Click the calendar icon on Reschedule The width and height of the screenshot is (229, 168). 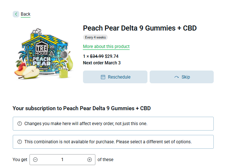click(103, 77)
